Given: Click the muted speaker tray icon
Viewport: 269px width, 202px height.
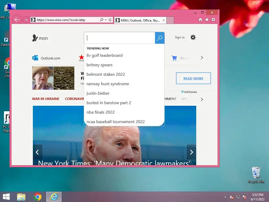Looking at the screenshot, I should (x=232, y=197).
